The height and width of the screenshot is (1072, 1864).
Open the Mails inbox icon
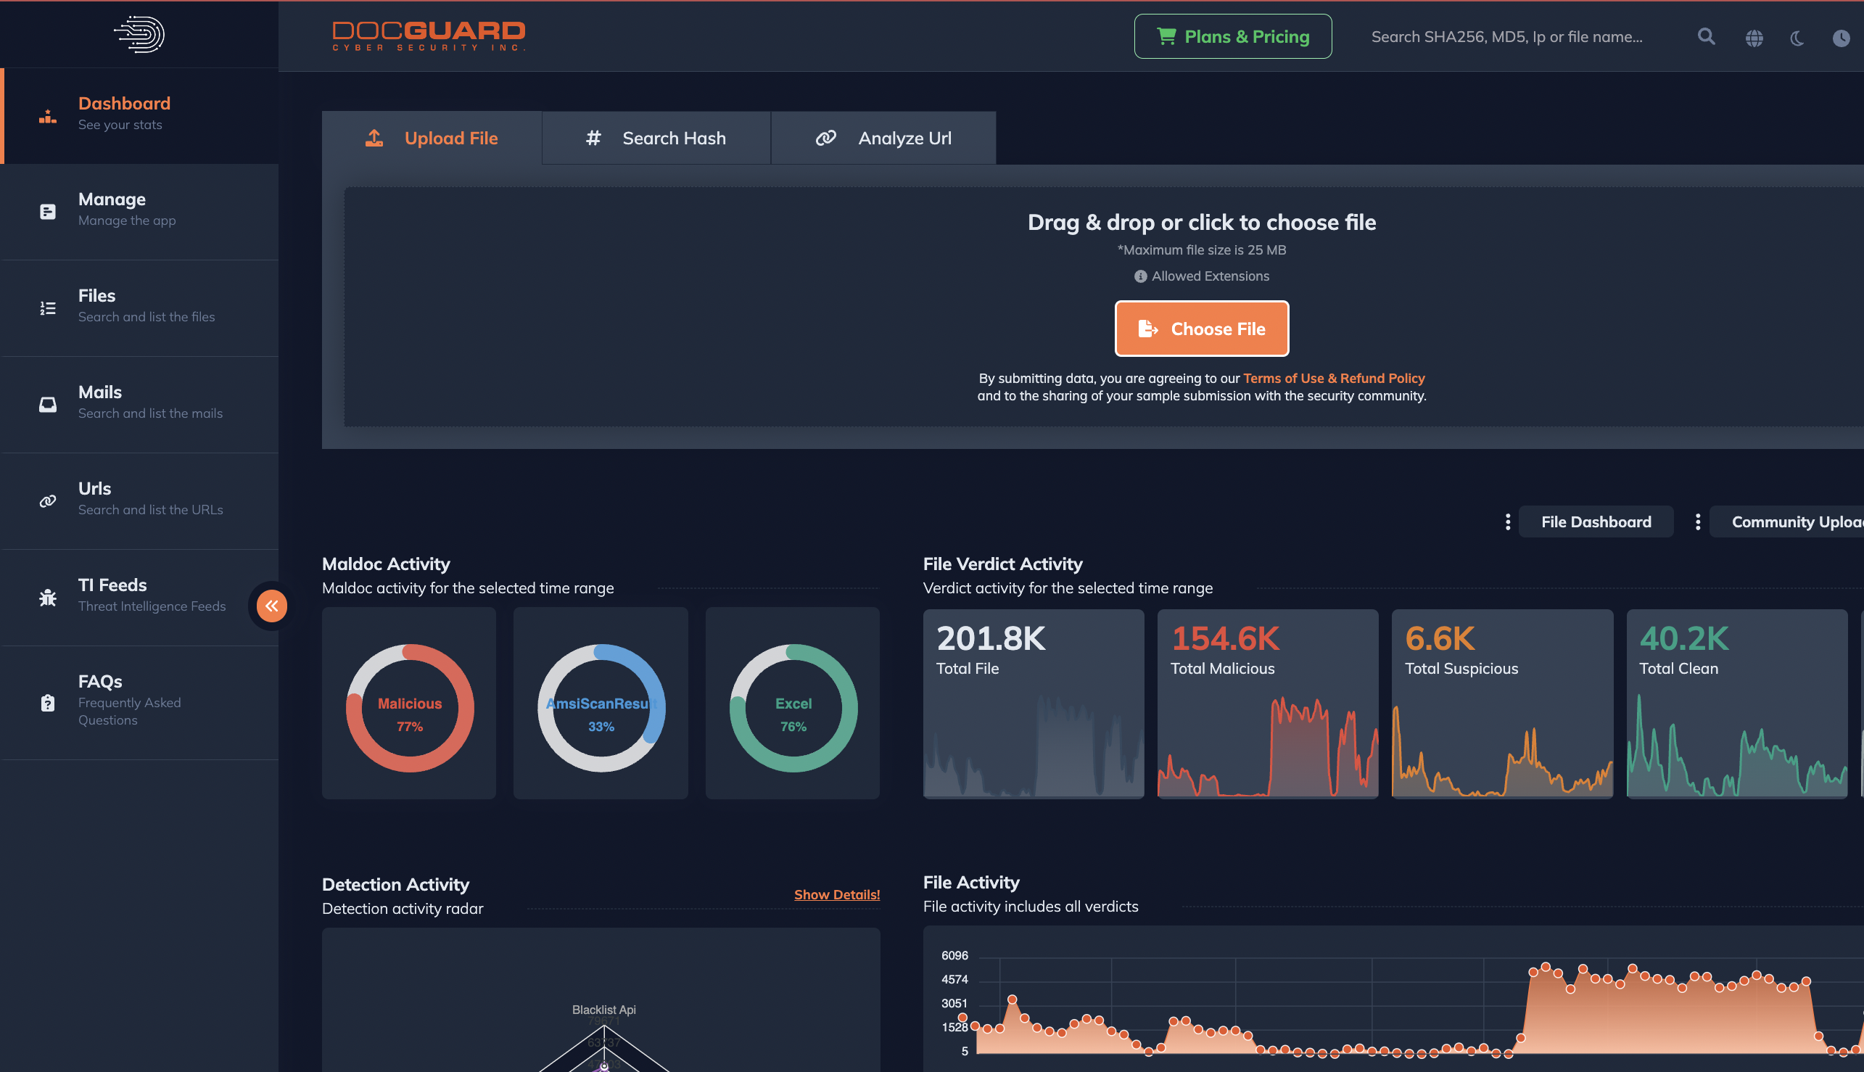[x=48, y=404]
